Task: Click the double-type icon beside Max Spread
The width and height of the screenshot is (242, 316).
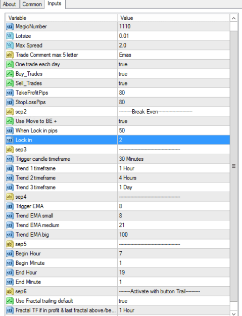Action: [10, 46]
